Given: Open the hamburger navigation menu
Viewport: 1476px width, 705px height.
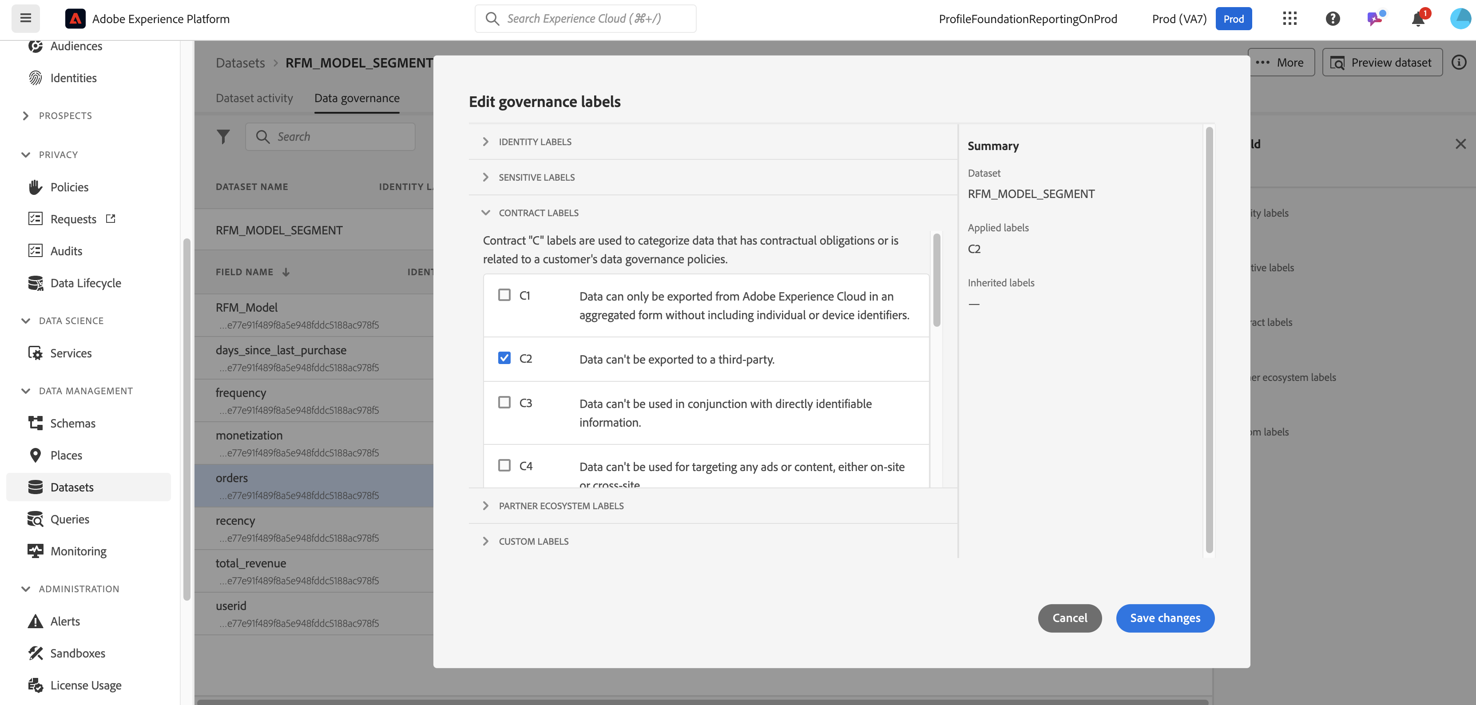Looking at the screenshot, I should pyautogui.click(x=25, y=18).
